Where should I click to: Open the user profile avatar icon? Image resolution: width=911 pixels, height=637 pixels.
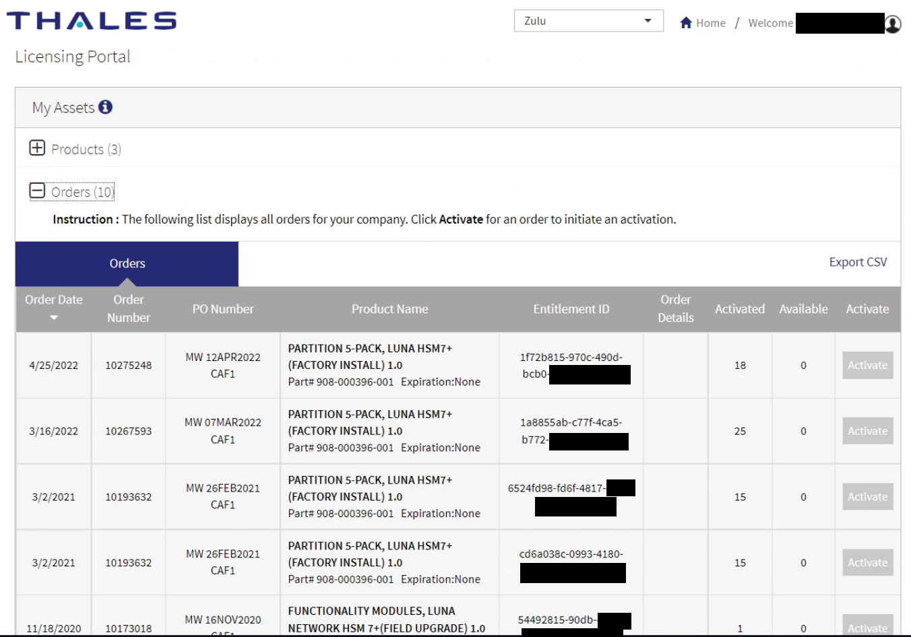click(x=893, y=24)
